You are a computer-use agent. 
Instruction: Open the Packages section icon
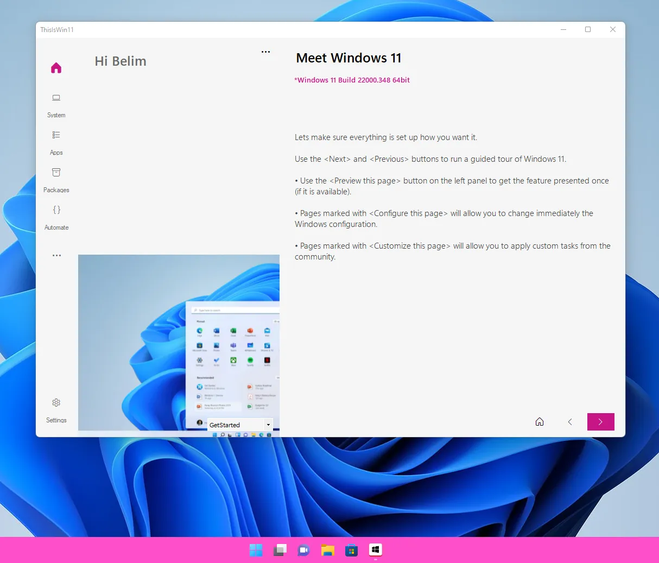click(x=56, y=172)
